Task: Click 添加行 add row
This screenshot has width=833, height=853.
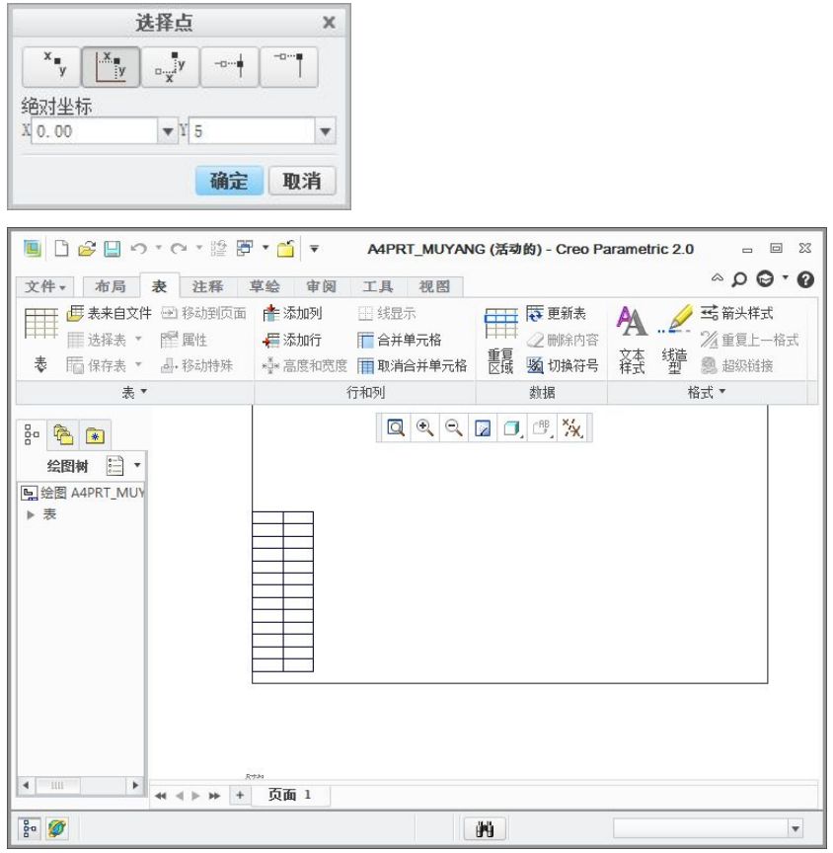Action: pyautogui.click(x=292, y=340)
